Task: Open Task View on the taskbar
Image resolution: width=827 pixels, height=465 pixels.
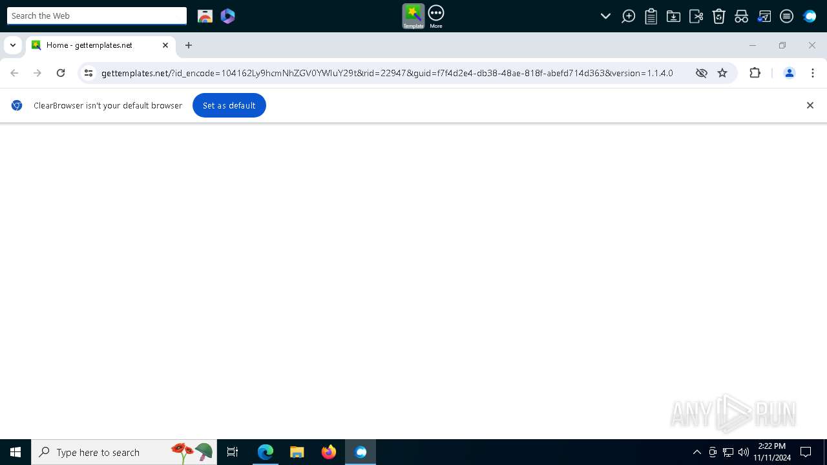Action: tap(233, 452)
